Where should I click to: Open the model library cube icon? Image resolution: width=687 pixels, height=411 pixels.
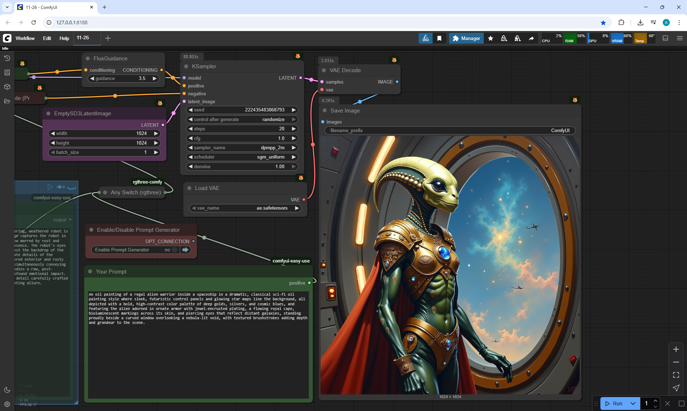point(7,87)
